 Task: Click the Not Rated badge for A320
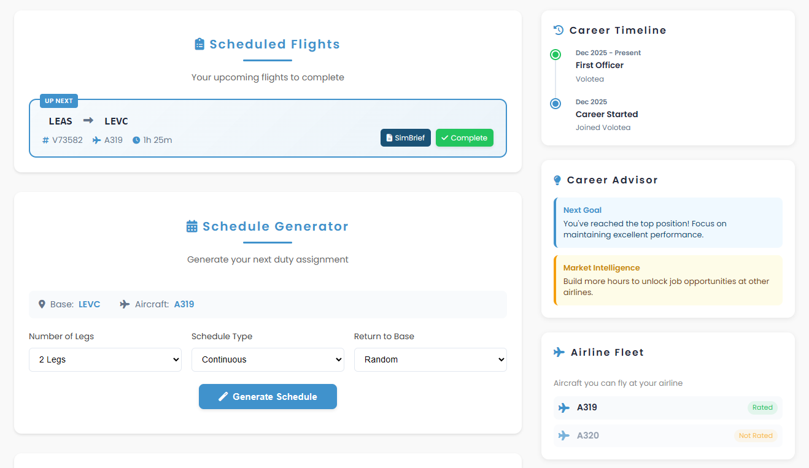tap(756, 435)
